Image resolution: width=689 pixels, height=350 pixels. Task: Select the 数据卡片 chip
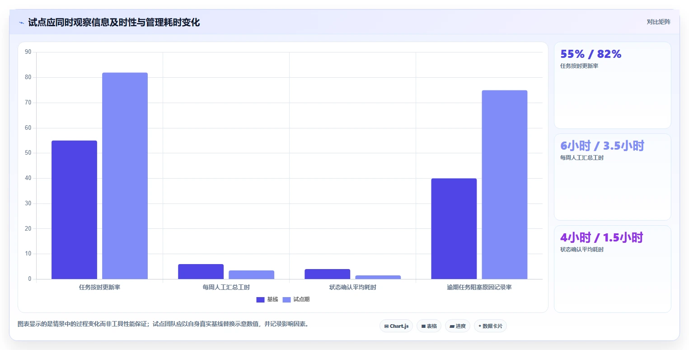click(490, 326)
